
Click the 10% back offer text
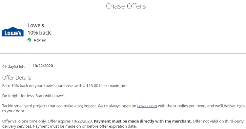click(39, 33)
